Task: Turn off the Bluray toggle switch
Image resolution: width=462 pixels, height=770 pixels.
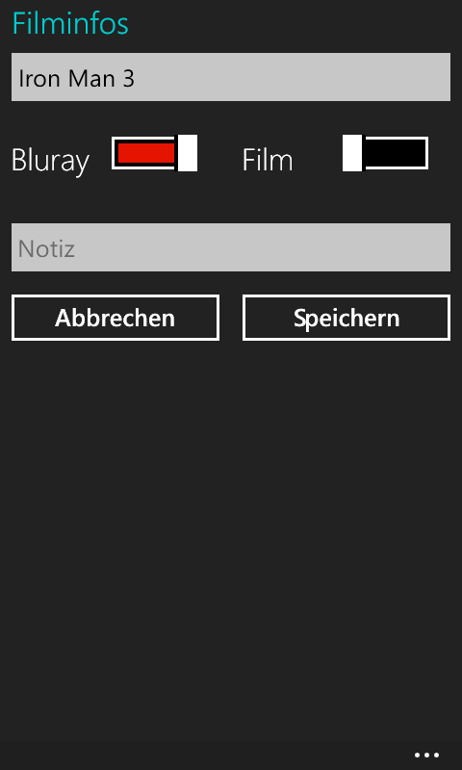Action: tap(155, 153)
